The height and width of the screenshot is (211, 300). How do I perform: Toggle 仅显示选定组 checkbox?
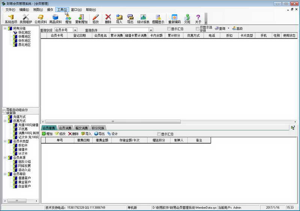pyautogui.click(x=198, y=29)
